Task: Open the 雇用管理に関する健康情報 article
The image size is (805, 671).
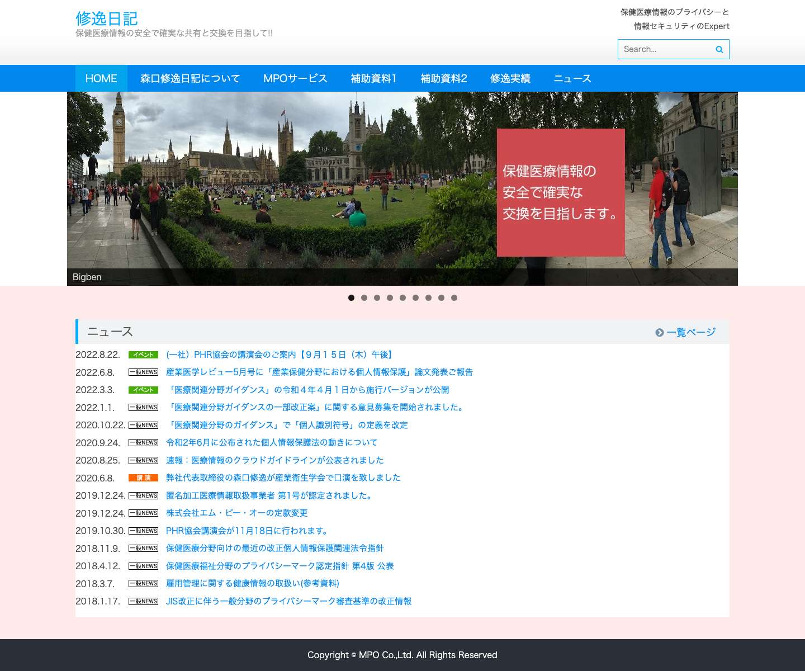Action: click(x=253, y=584)
